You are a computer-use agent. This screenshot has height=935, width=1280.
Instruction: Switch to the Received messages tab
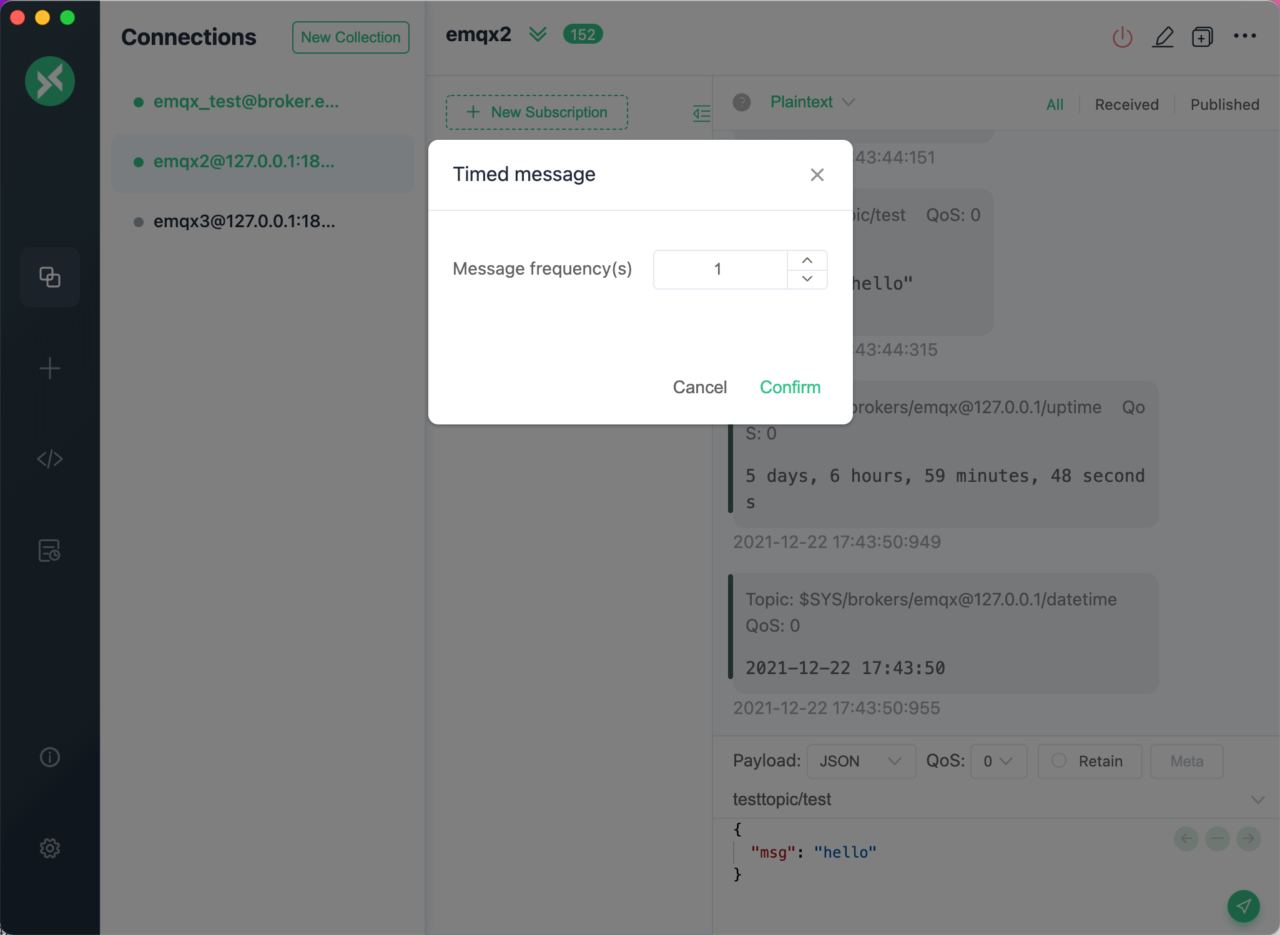(x=1126, y=104)
